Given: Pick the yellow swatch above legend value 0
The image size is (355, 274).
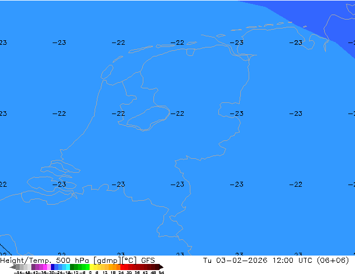Looking at the screenshot, I should (x=92, y=267).
